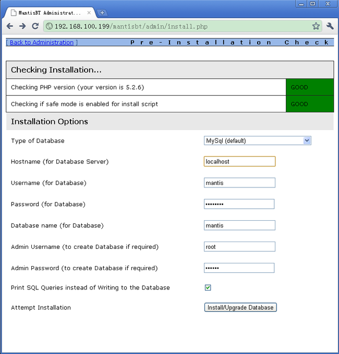The width and height of the screenshot is (339, 354).
Task: Click the Admin Username field containing root
Action: coord(239,247)
